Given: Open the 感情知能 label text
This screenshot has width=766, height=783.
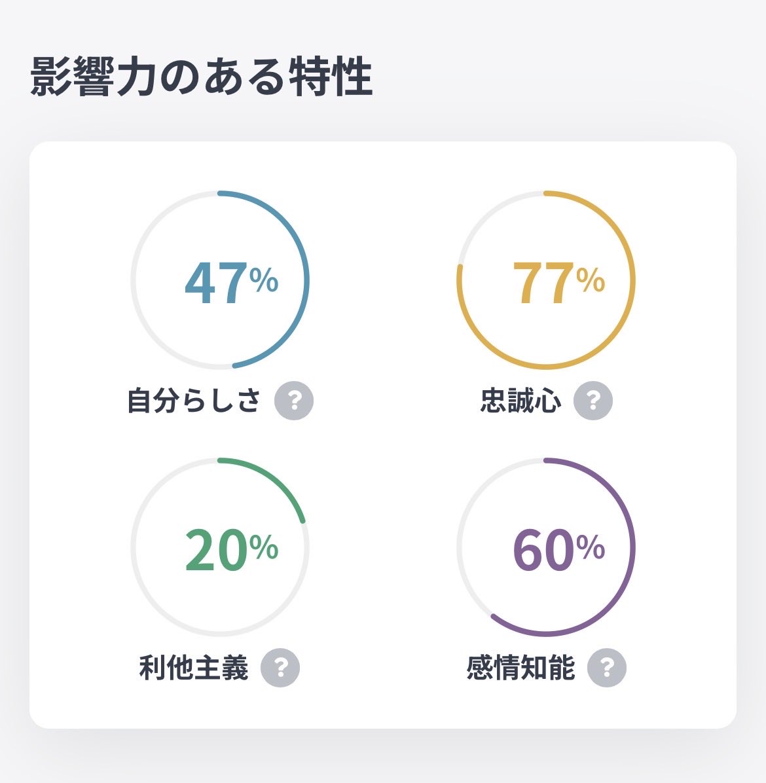Looking at the screenshot, I should coord(520,668).
